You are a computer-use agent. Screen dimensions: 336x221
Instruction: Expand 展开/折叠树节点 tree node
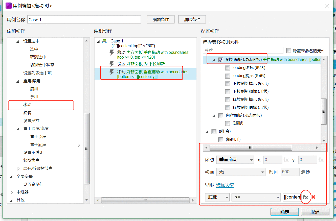point(18,168)
